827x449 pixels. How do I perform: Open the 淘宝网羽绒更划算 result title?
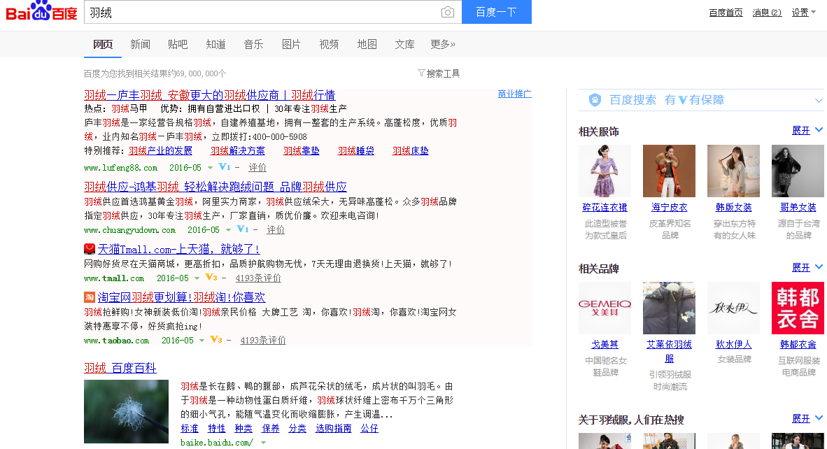coord(181,298)
